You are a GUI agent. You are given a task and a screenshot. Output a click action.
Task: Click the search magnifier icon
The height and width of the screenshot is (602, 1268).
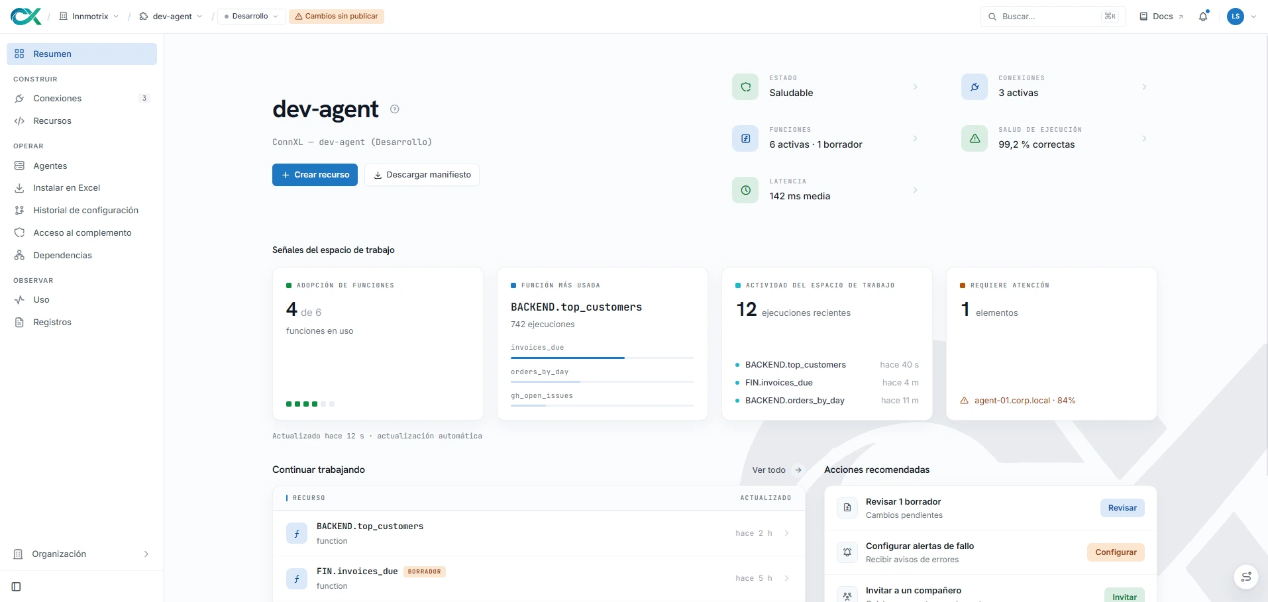coord(992,17)
